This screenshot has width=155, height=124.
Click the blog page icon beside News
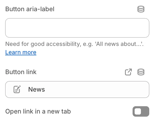click(x=17, y=89)
